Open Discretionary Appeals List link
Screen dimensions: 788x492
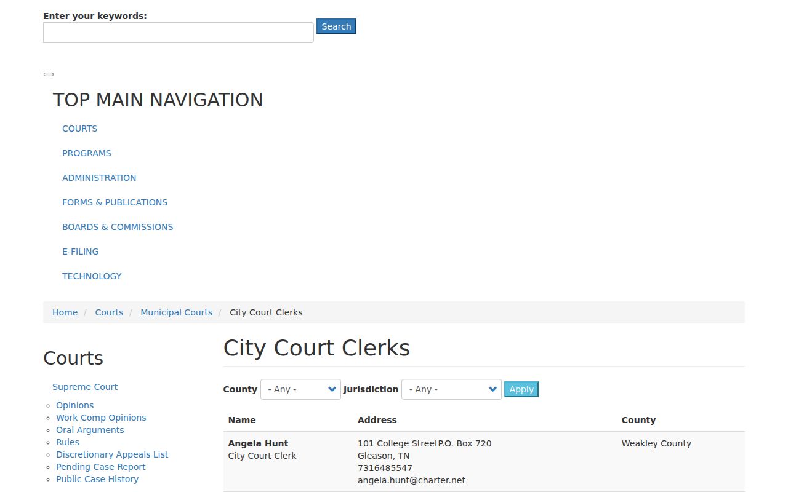click(x=112, y=454)
